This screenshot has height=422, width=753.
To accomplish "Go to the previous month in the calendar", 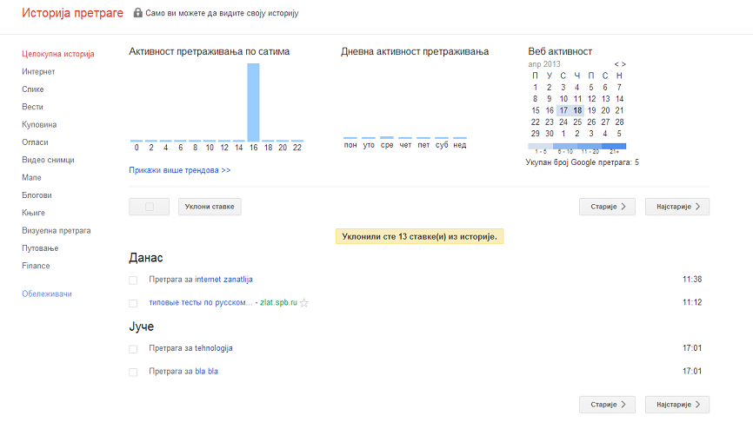I will pos(616,64).
